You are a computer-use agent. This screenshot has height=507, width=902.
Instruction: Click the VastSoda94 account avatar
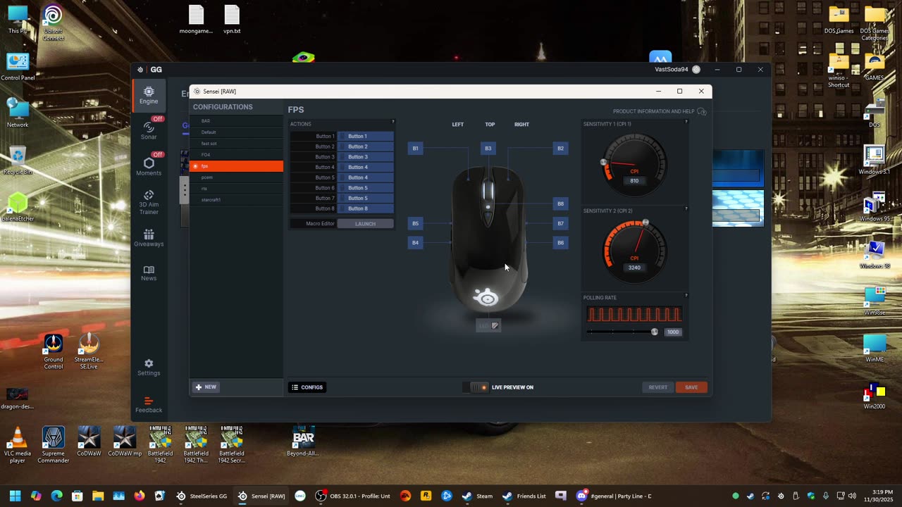[x=696, y=70]
